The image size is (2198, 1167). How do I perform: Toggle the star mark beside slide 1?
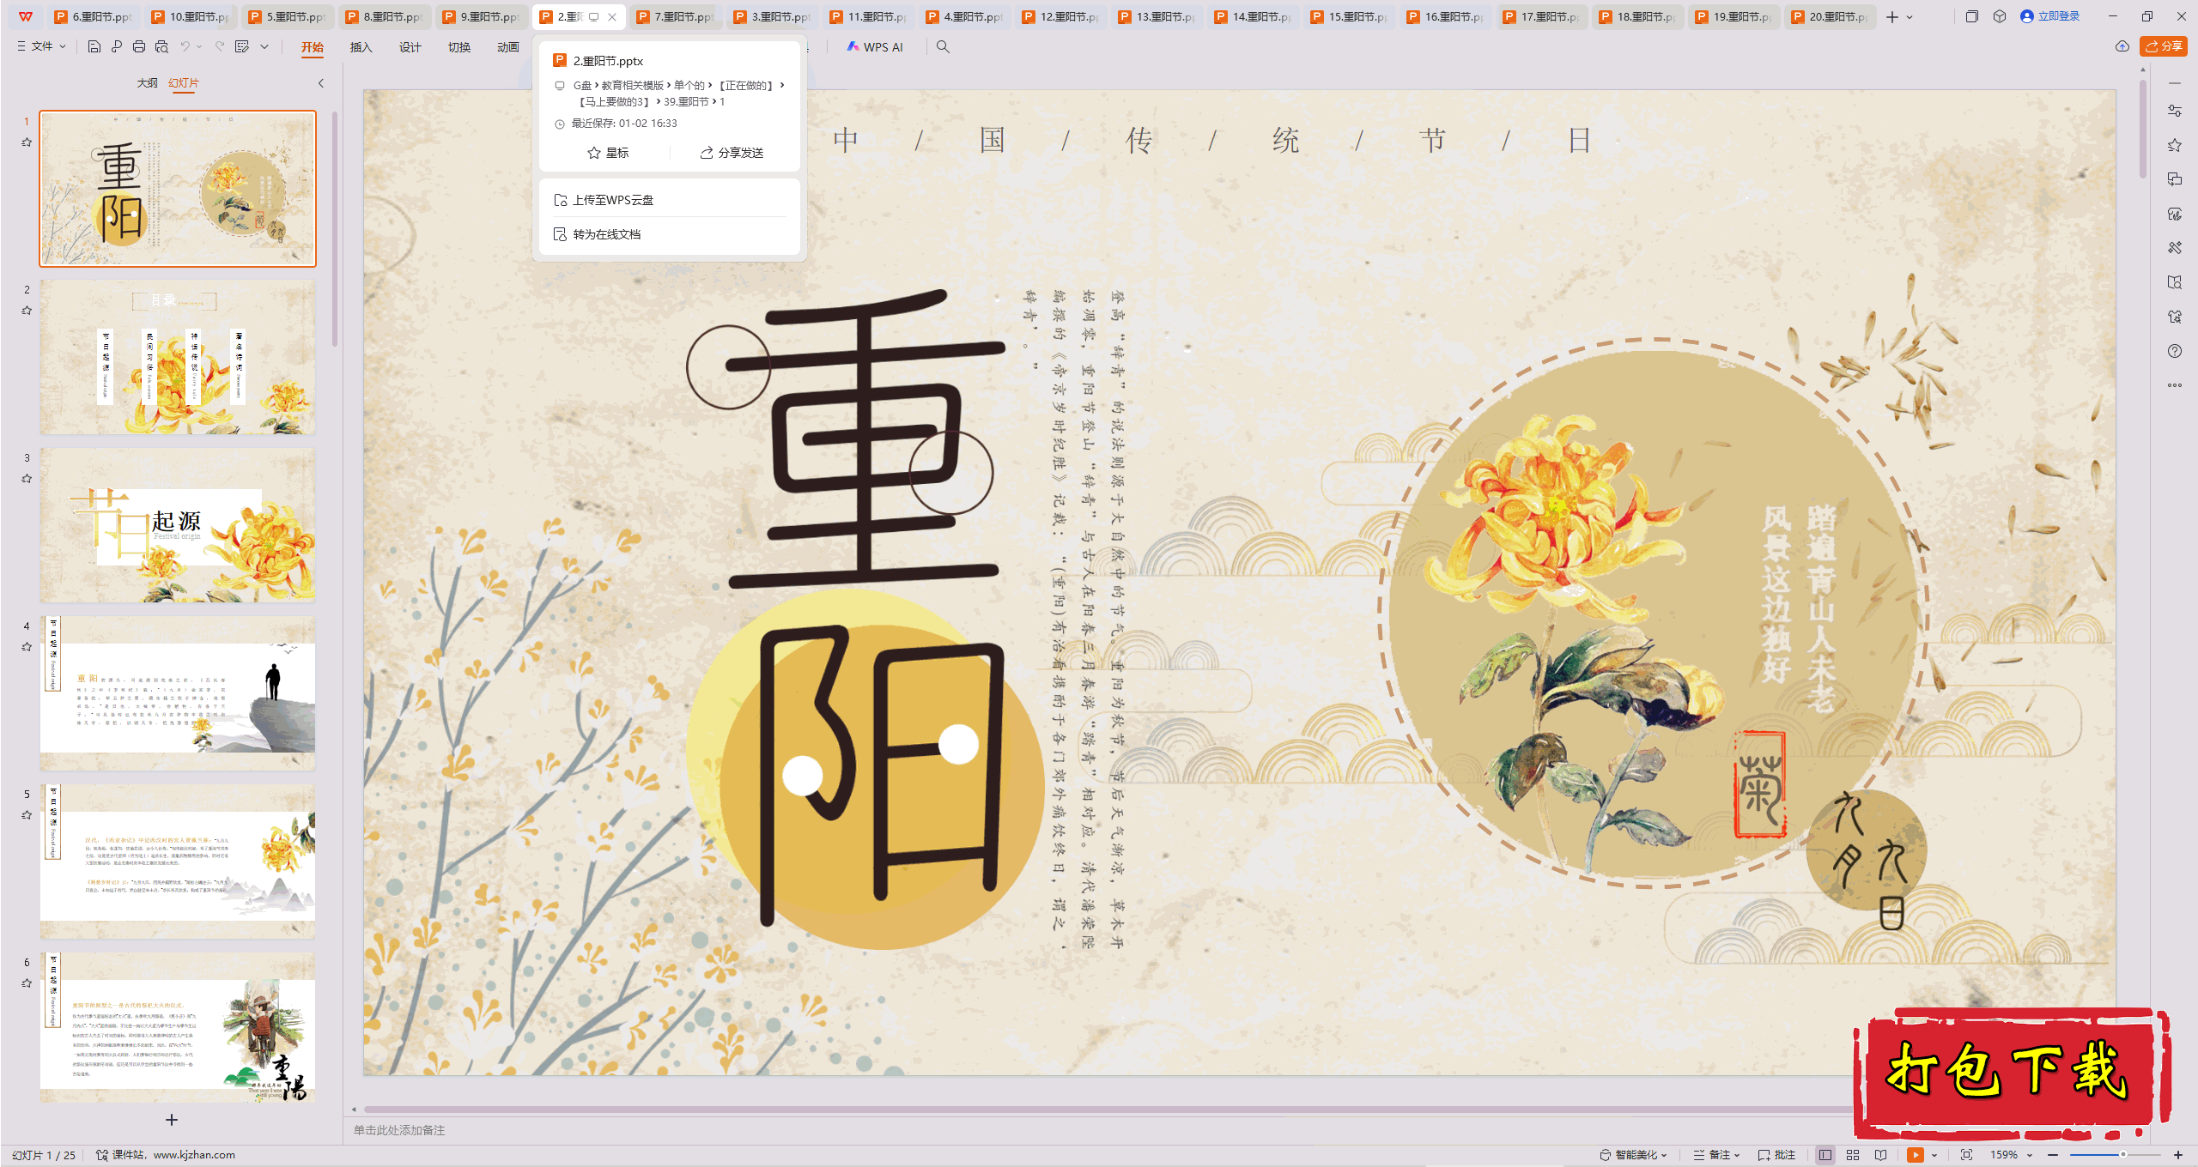pyautogui.click(x=27, y=142)
